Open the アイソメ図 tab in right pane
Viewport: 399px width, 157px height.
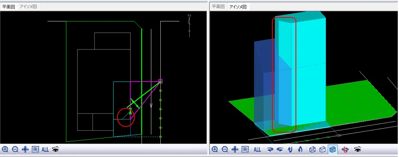238,7
